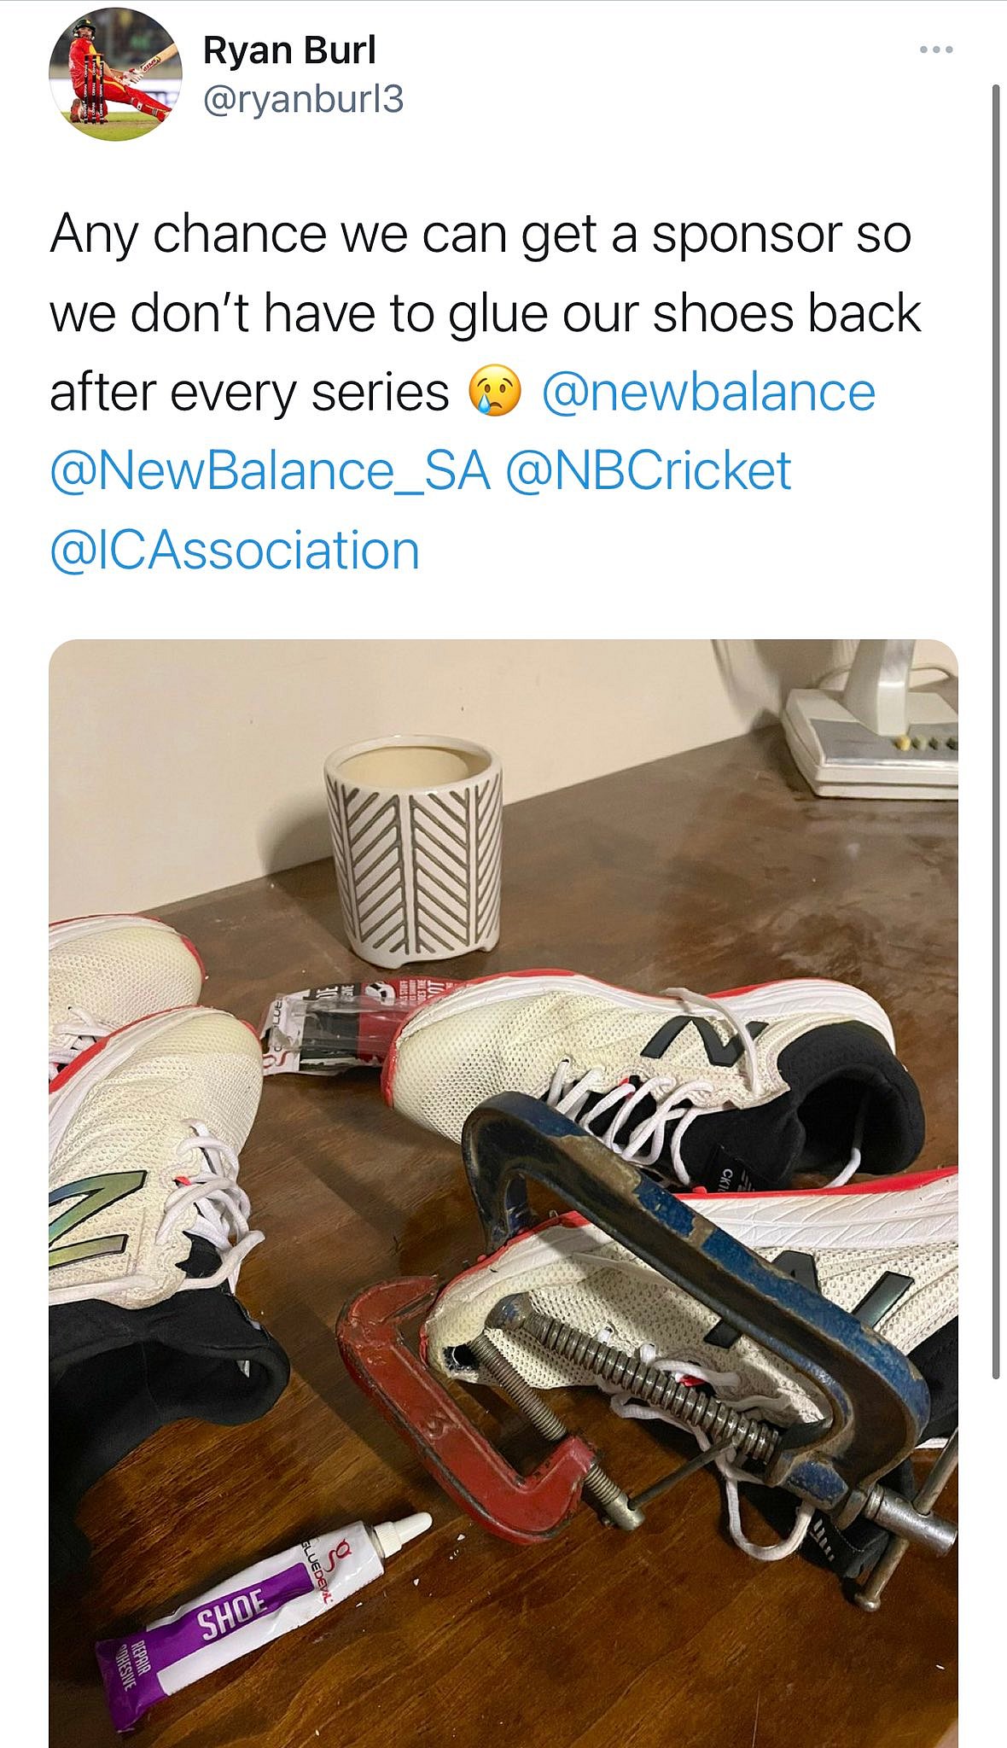The width and height of the screenshot is (1007, 1748).
Task: Open Ryan Burl's profile picture
Action: point(116,76)
